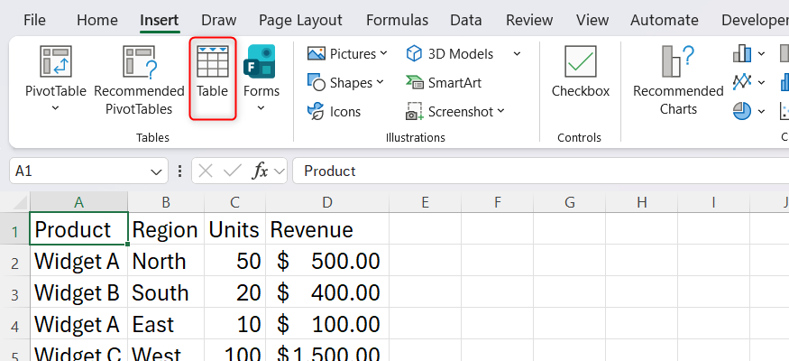
Task: Select the Revenue header cell
Action: click(327, 229)
